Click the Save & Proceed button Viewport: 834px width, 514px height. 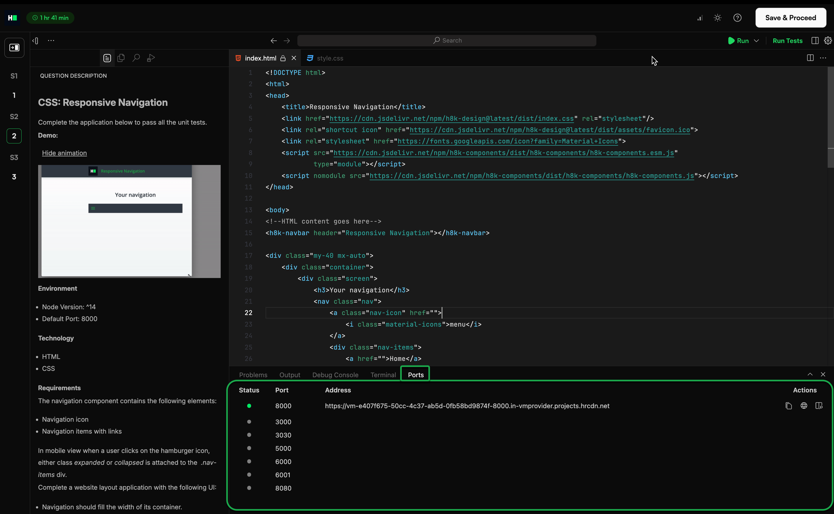click(x=791, y=18)
